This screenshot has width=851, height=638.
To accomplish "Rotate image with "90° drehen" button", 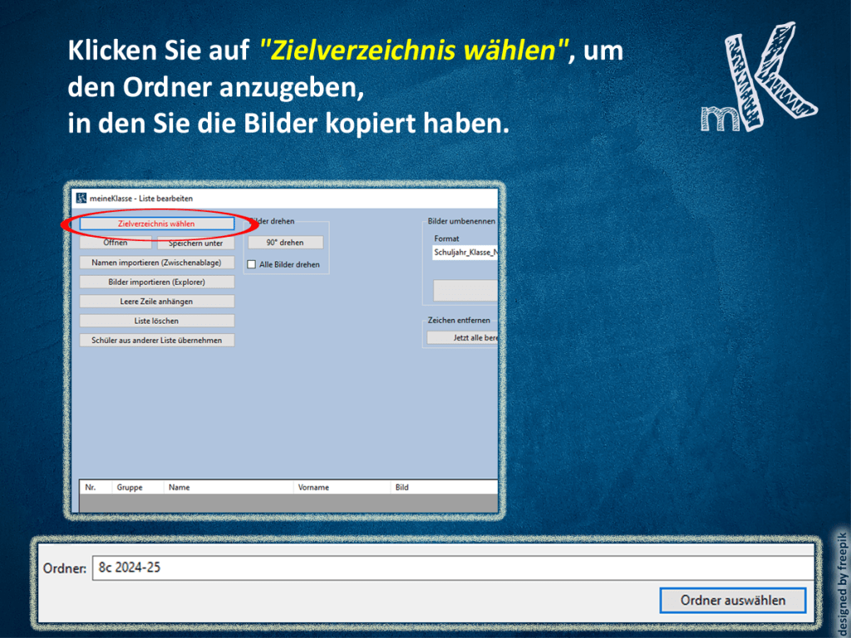I will tap(285, 243).
